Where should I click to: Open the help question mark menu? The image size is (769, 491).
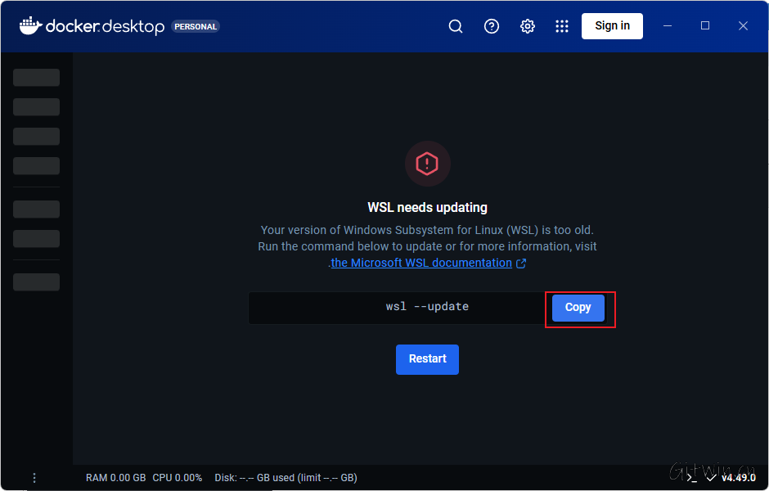coord(492,26)
